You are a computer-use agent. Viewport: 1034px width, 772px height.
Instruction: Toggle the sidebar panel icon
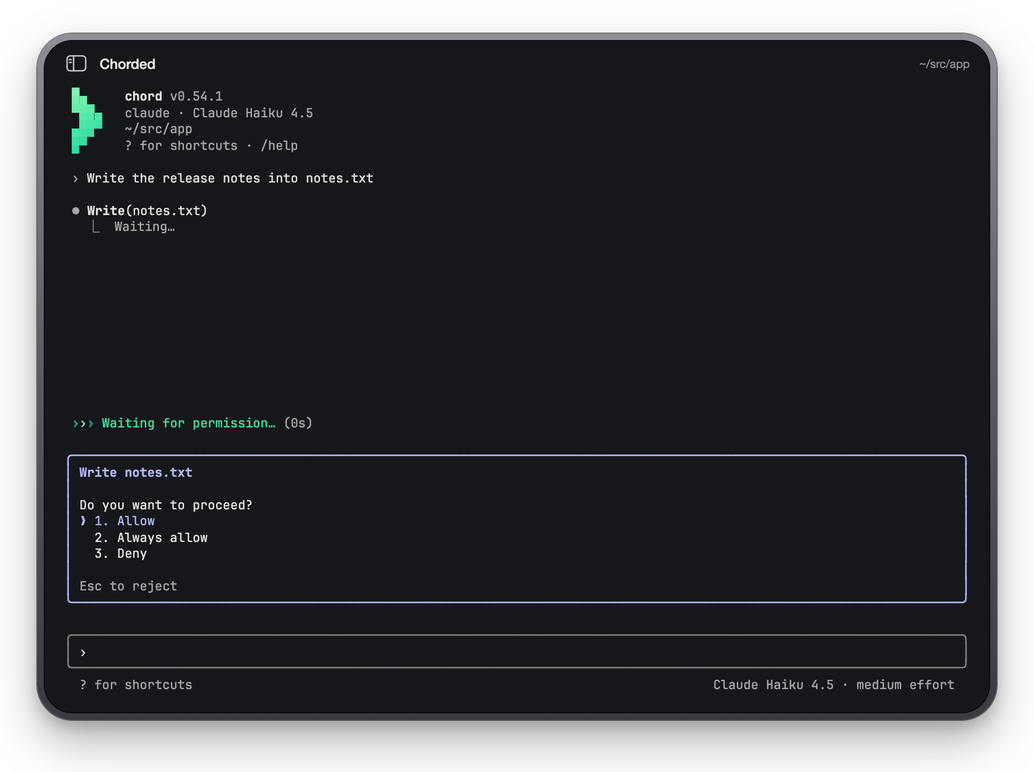tap(76, 63)
